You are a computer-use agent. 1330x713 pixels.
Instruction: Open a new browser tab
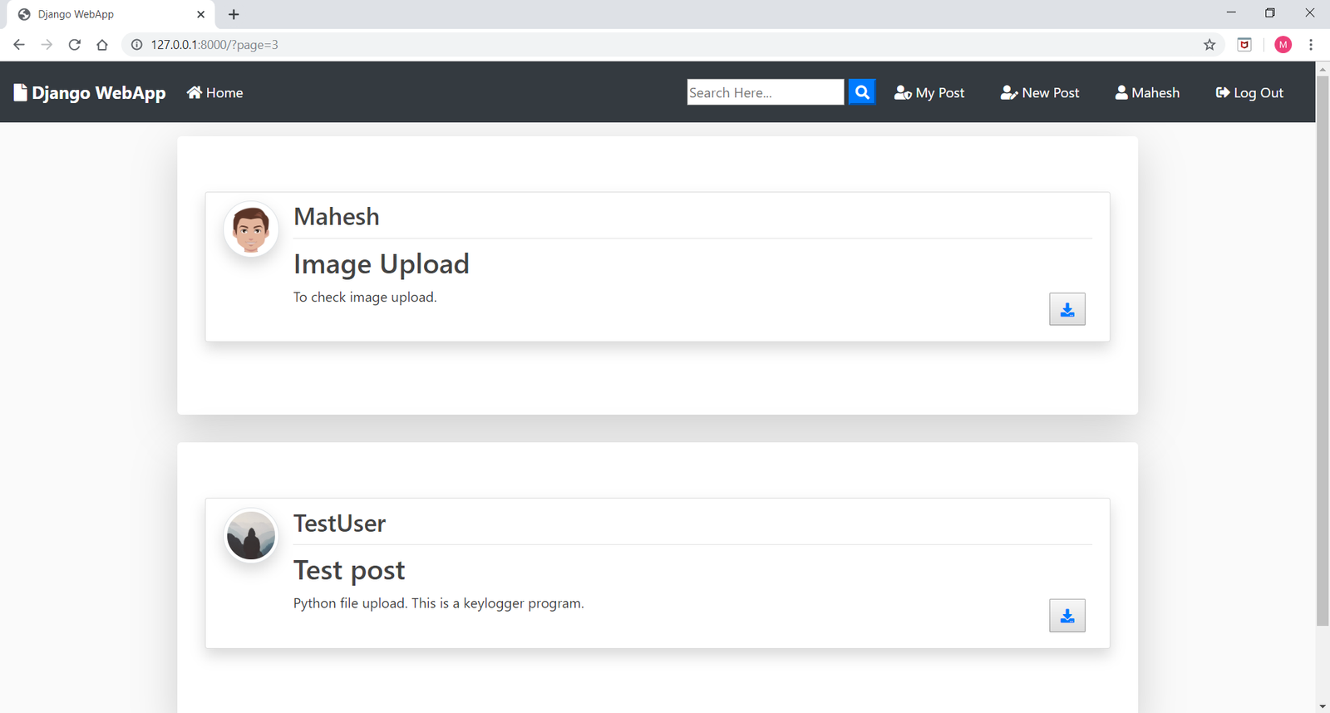click(234, 14)
